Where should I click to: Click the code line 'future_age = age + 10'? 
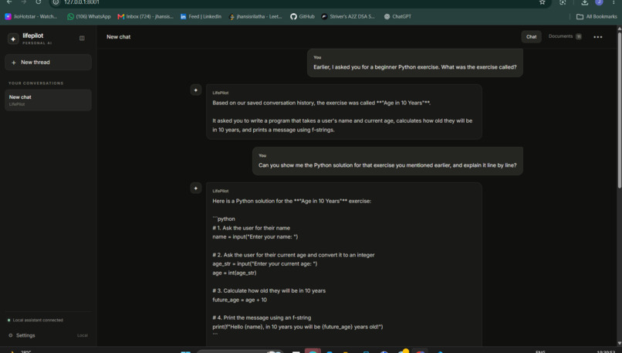(x=239, y=300)
